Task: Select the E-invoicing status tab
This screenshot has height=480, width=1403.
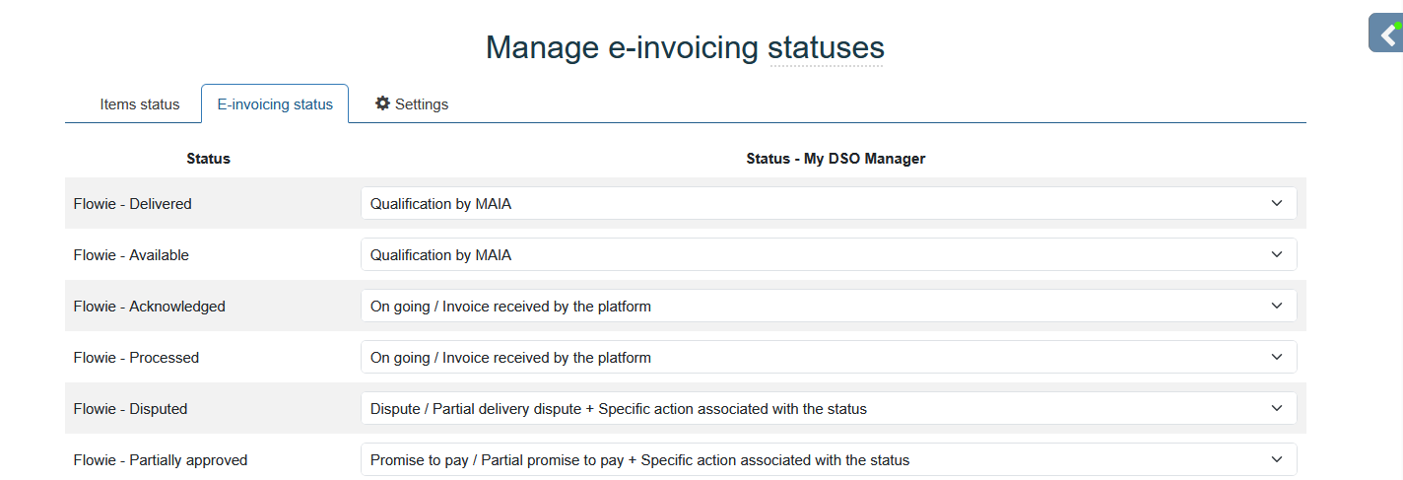Action: (275, 104)
